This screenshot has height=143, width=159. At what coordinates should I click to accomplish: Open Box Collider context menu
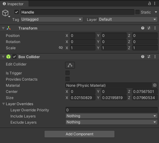click(155, 57)
